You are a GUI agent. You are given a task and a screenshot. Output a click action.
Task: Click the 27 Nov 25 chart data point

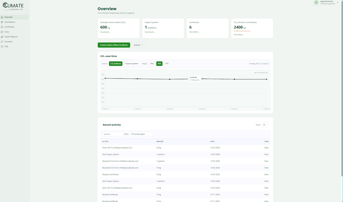click(137, 79)
